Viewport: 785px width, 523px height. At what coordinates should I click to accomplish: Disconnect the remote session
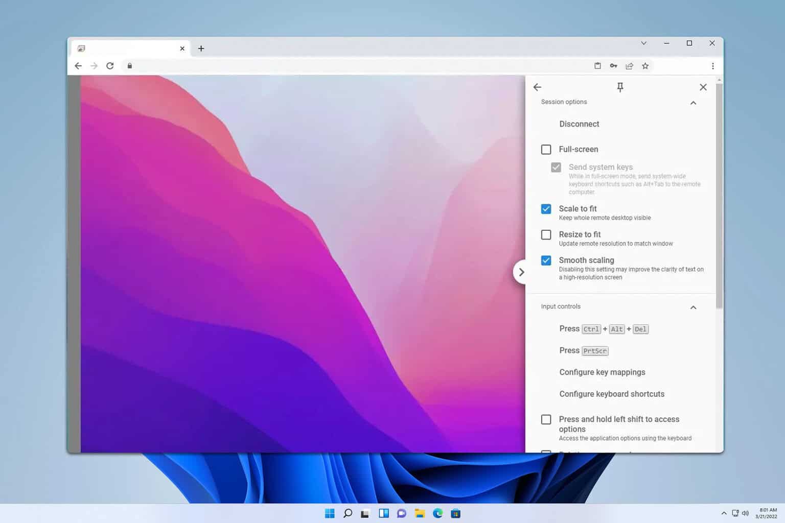(x=579, y=124)
